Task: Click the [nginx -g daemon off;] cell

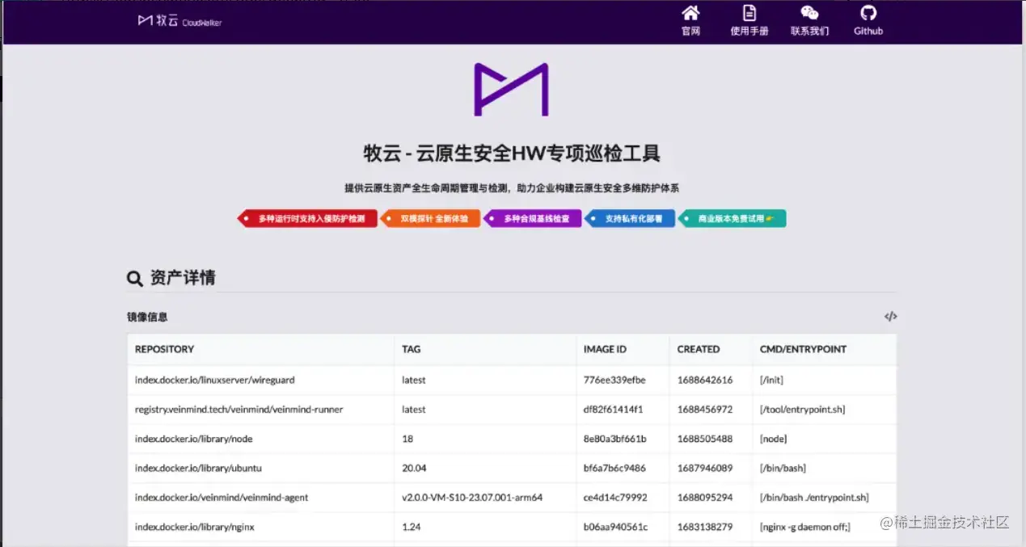Action: click(x=824, y=527)
